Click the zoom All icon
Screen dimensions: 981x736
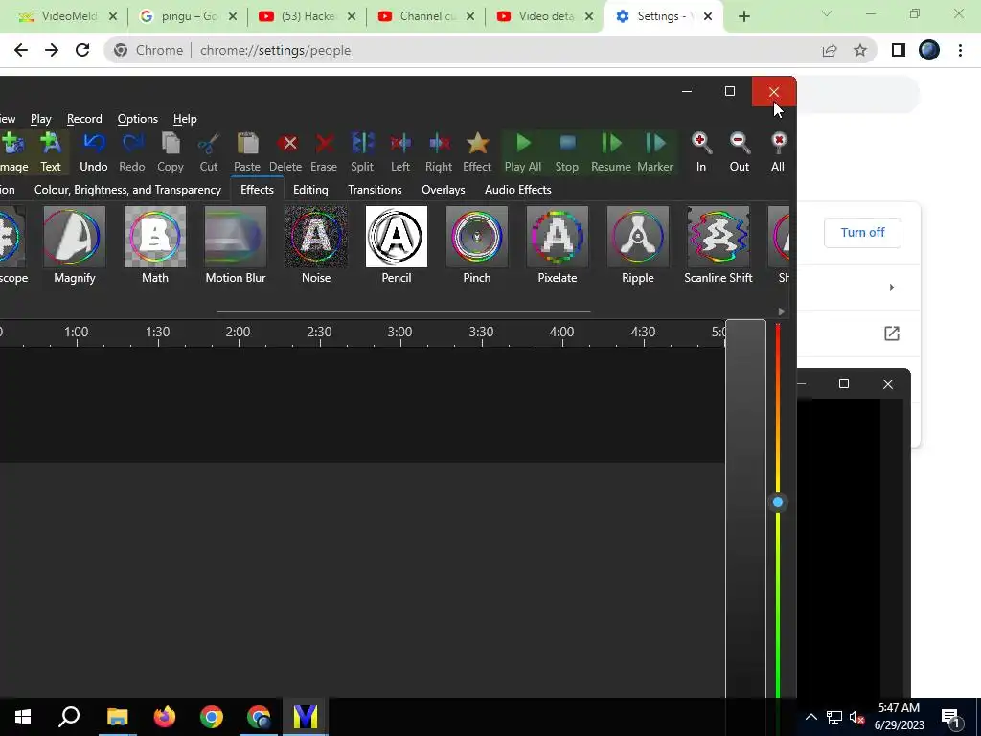(778, 152)
